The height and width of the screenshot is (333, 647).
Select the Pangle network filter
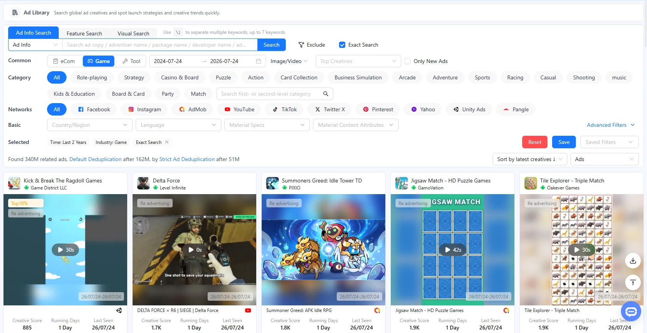[516, 109]
